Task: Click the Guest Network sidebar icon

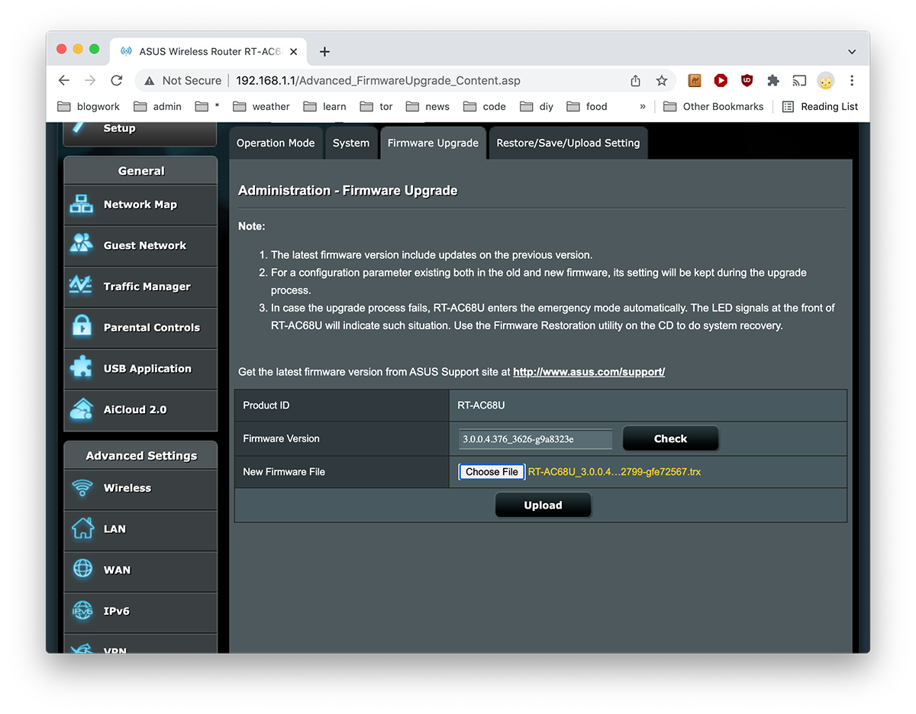Action: (x=82, y=245)
